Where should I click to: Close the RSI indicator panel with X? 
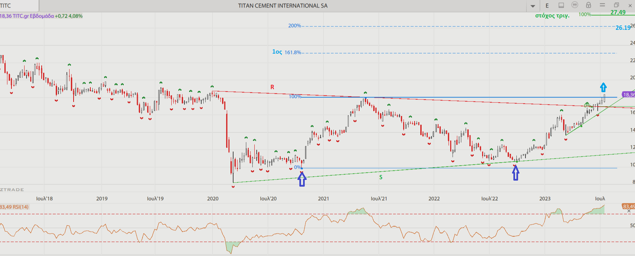click(x=629, y=211)
